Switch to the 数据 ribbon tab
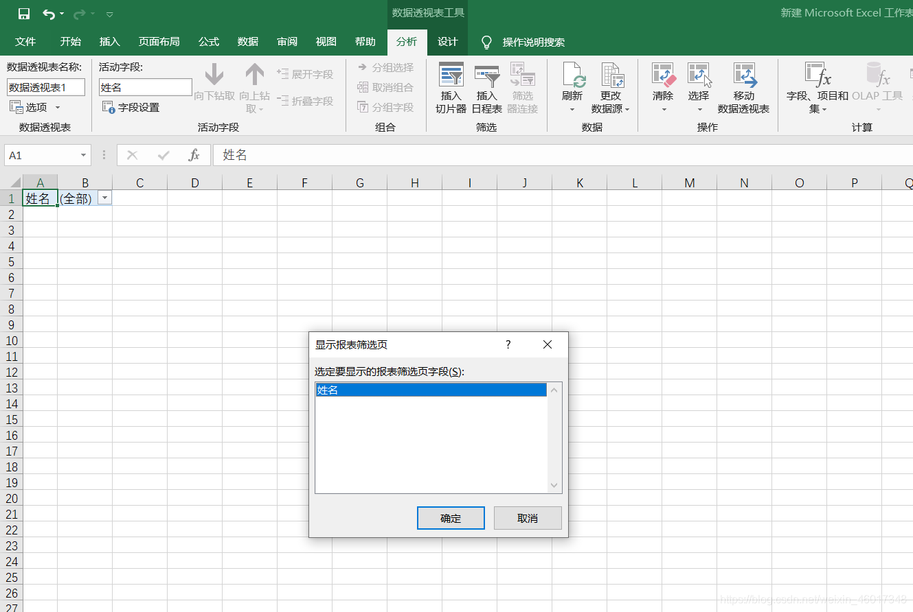Viewport: 913px width, 612px height. 247,42
